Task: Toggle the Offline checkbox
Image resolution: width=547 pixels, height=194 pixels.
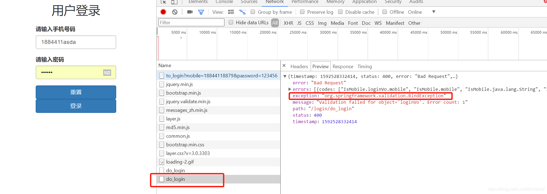Action: coord(385,12)
